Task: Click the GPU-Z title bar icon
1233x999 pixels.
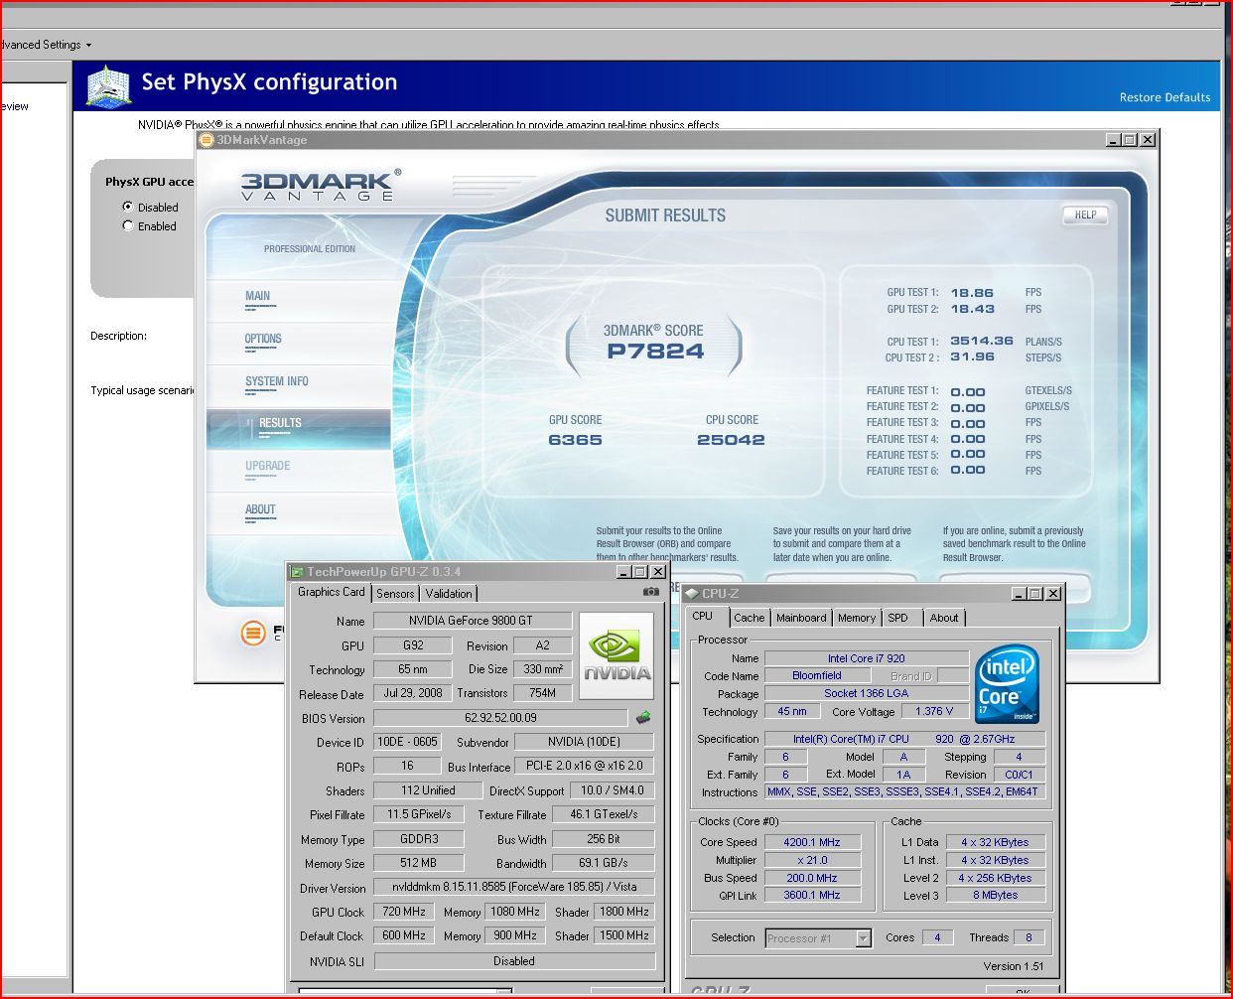Action: pyautogui.click(x=297, y=572)
